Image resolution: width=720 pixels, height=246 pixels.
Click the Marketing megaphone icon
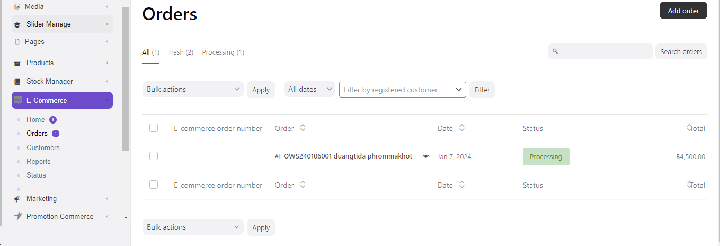(17, 199)
